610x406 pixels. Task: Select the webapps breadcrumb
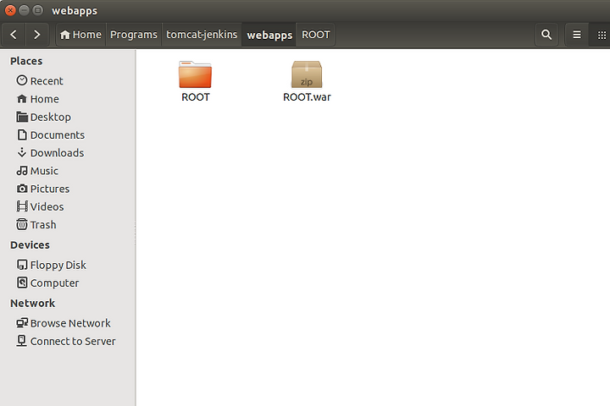coord(269,35)
